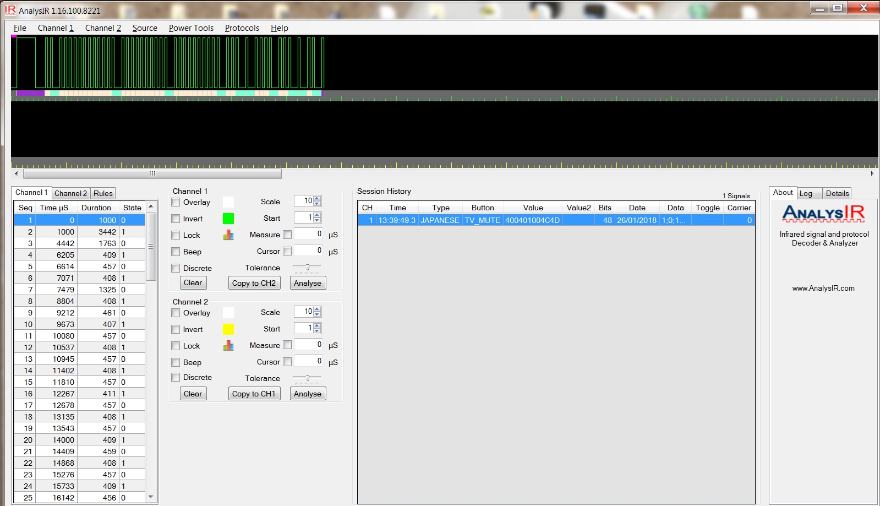
Task: Select the JAPANESE TV_MUTE session history row
Action: (x=556, y=220)
